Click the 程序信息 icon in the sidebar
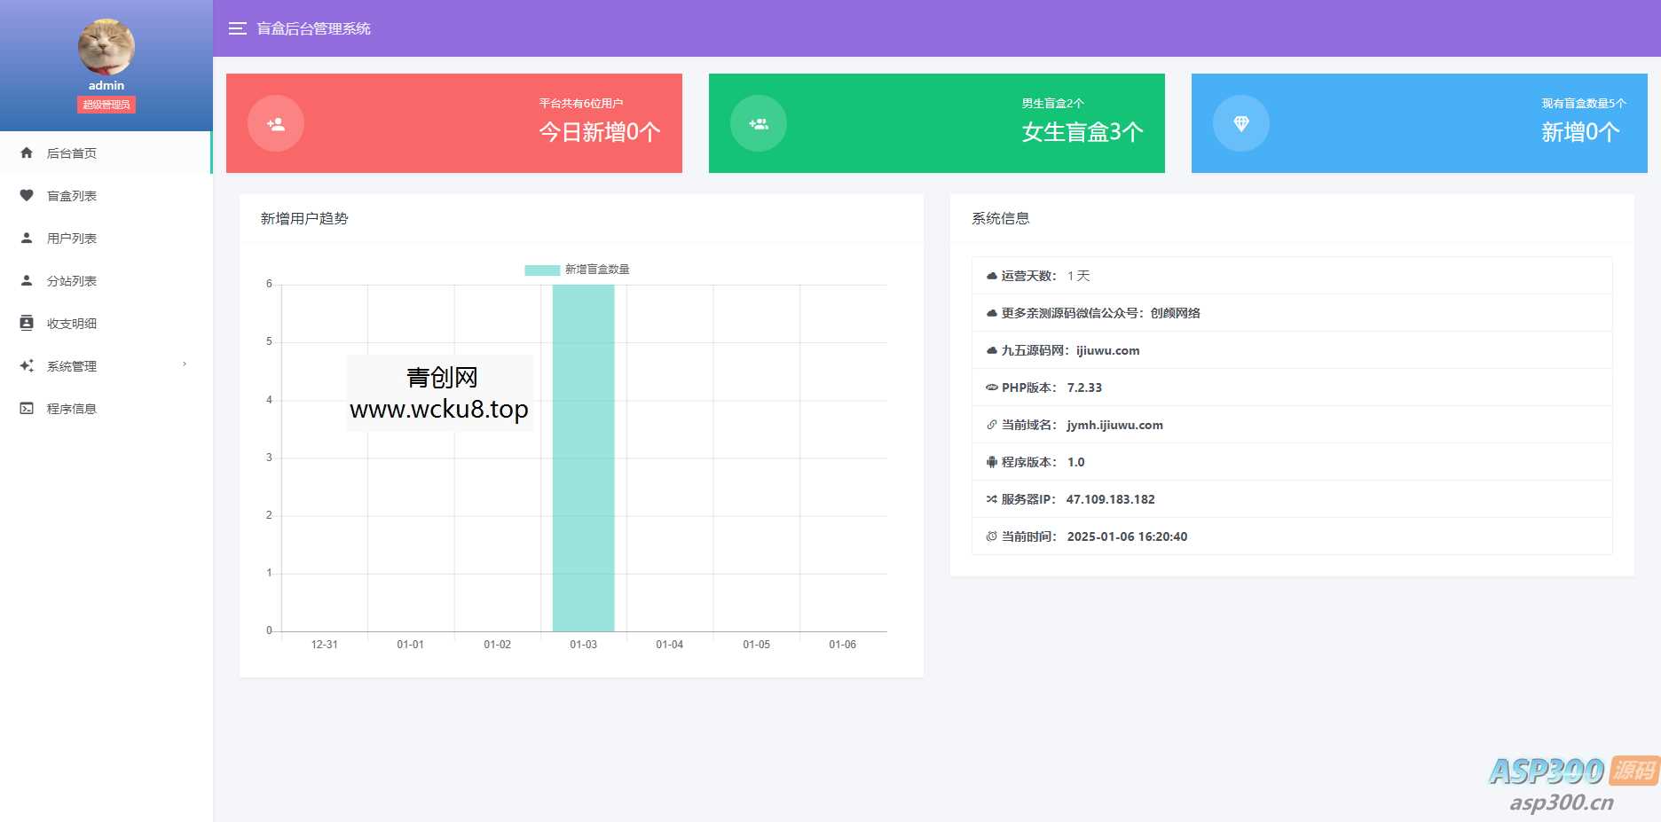Image resolution: width=1661 pixels, height=822 pixels. click(27, 408)
